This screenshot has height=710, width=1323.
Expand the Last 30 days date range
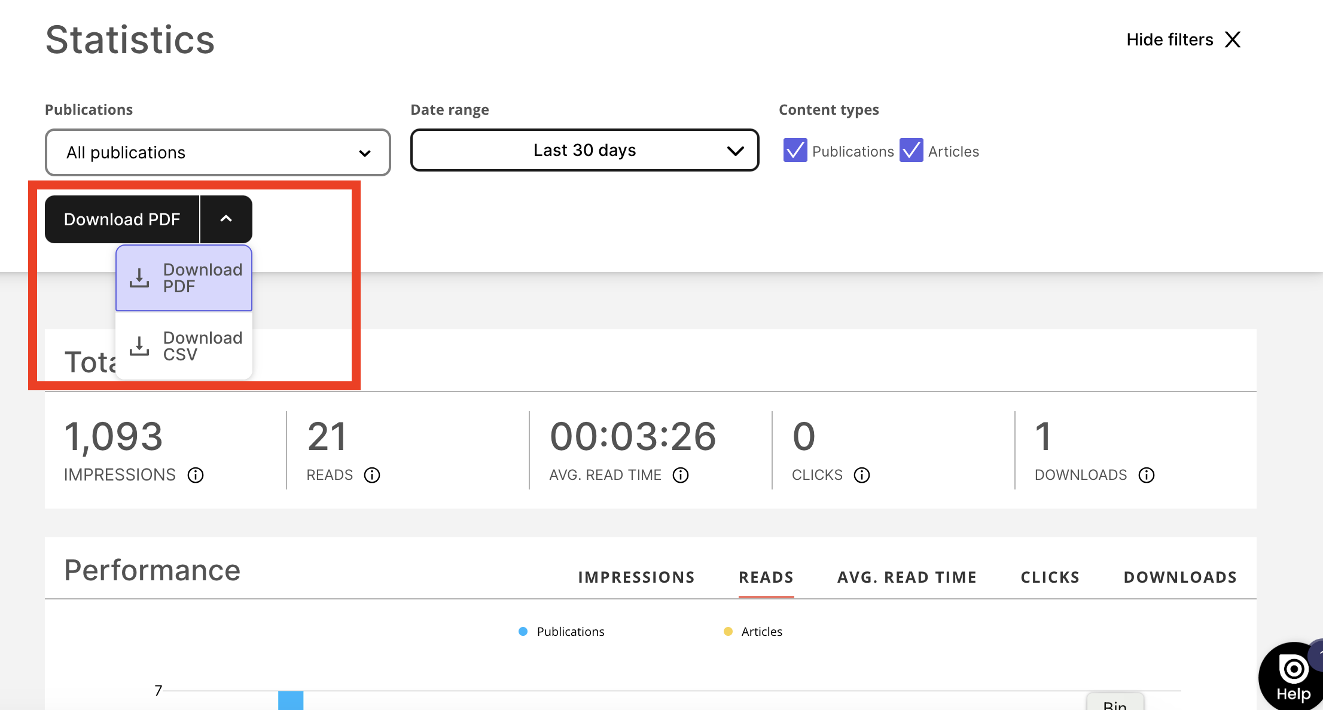pyautogui.click(x=584, y=151)
